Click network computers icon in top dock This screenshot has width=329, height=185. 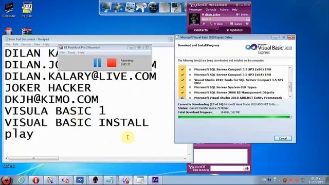pos(118,7)
